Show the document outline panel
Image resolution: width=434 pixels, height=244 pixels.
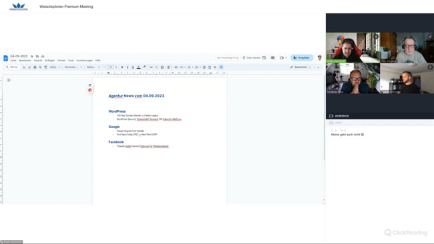pos(9,80)
